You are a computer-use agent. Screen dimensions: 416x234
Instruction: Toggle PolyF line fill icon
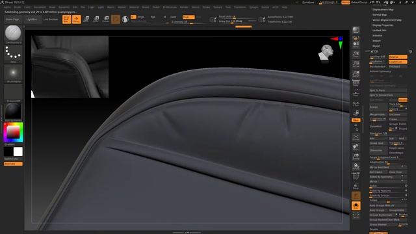(x=356, y=175)
